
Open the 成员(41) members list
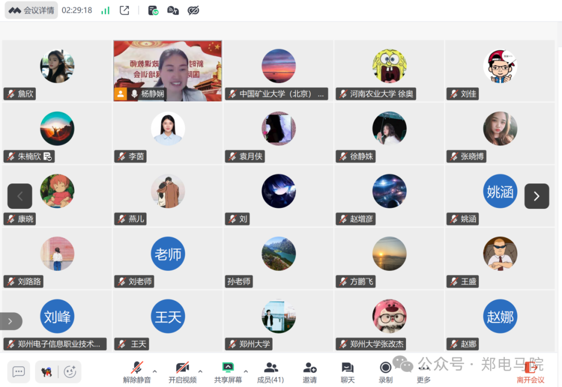point(271,372)
